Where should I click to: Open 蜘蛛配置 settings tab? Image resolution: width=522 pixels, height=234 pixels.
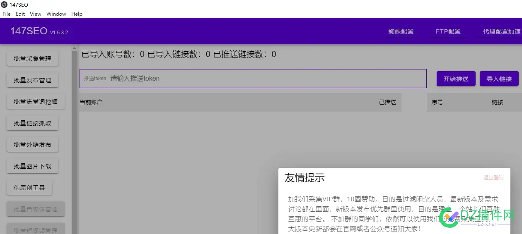pyautogui.click(x=401, y=31)
